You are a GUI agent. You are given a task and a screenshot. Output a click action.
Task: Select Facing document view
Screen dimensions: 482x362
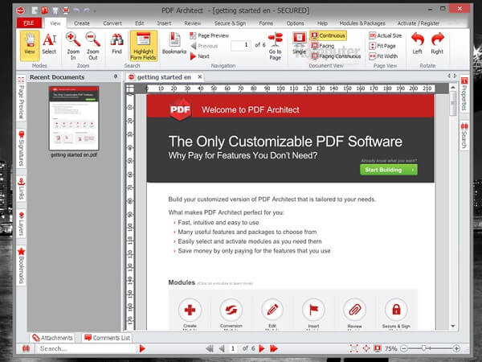[322, 46]
